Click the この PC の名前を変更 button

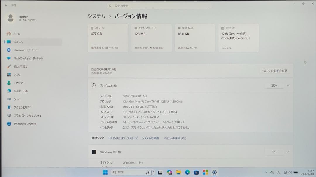(274, 71)
